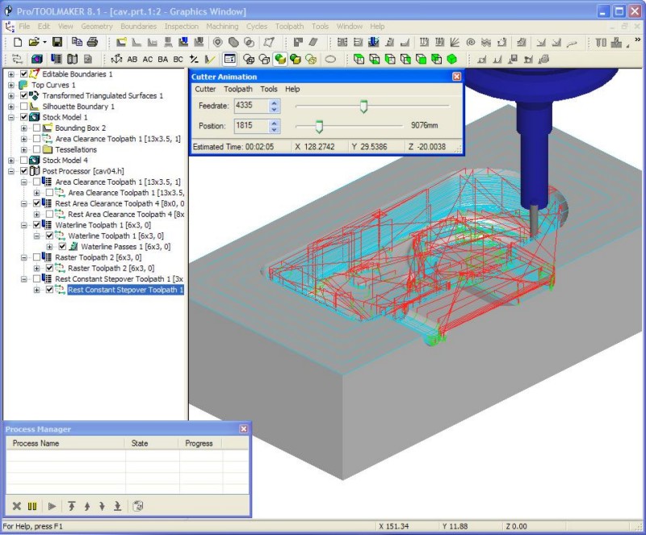Enable the Bounding Box 2 checkbox

point(36,128)
